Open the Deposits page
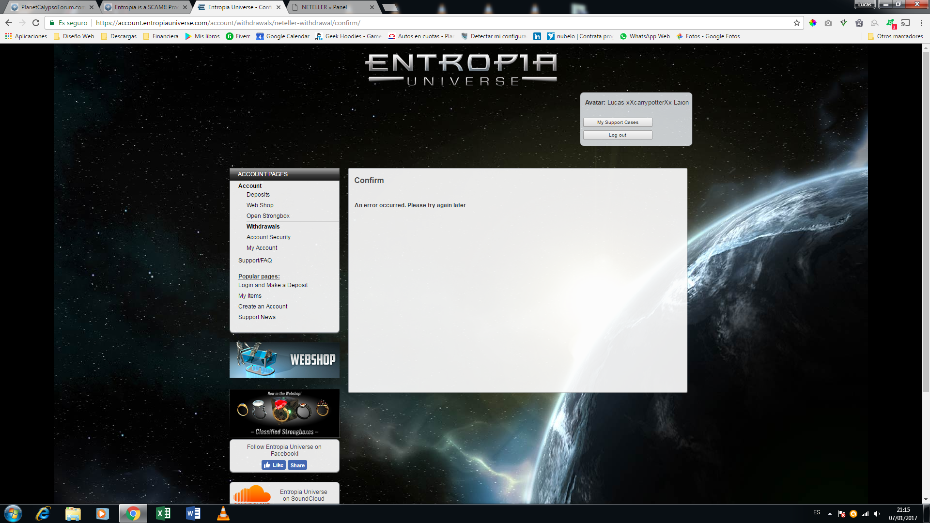930x523 pixels. (x=258, y=195)
